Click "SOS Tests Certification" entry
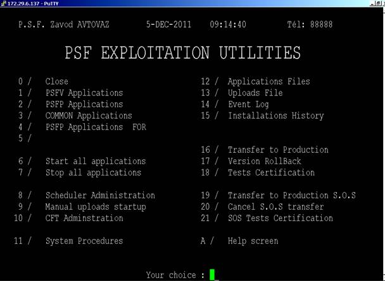Image resolution: width=385 pixels, height=281 pixels. click(x=281, y=218)
